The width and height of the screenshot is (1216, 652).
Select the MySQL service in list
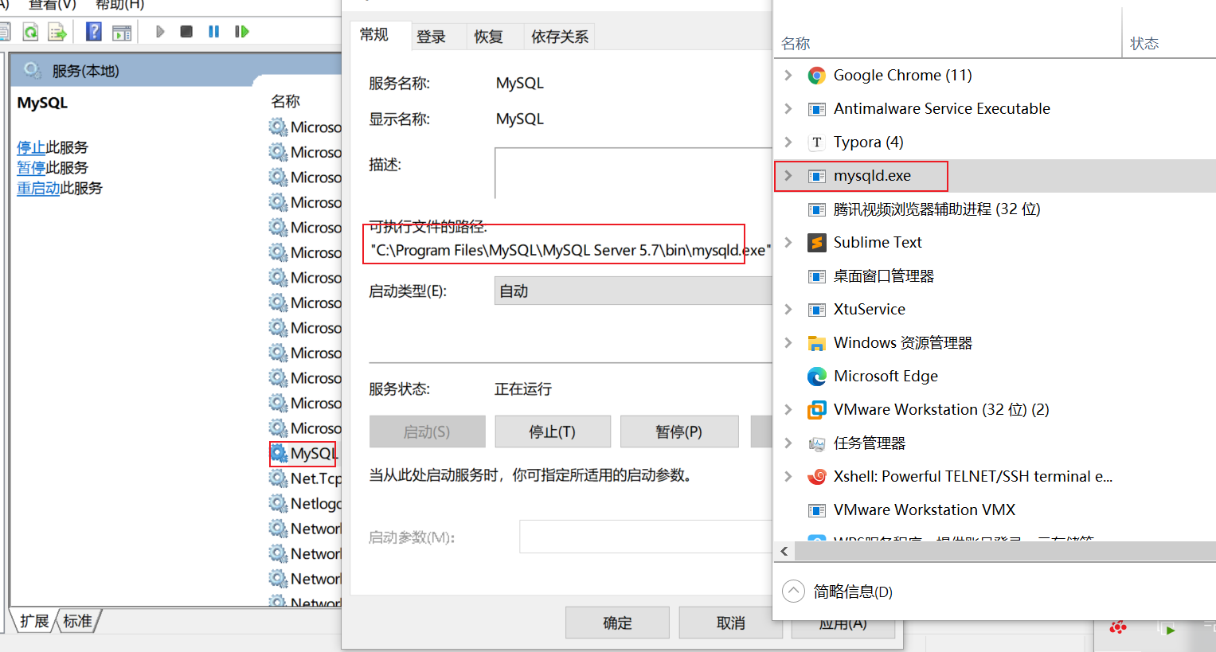pyautogui.click(x=312, y=454)
